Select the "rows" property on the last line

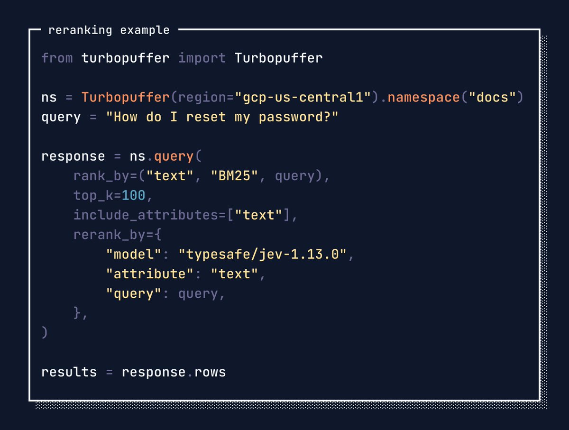(x=210, y=372)
